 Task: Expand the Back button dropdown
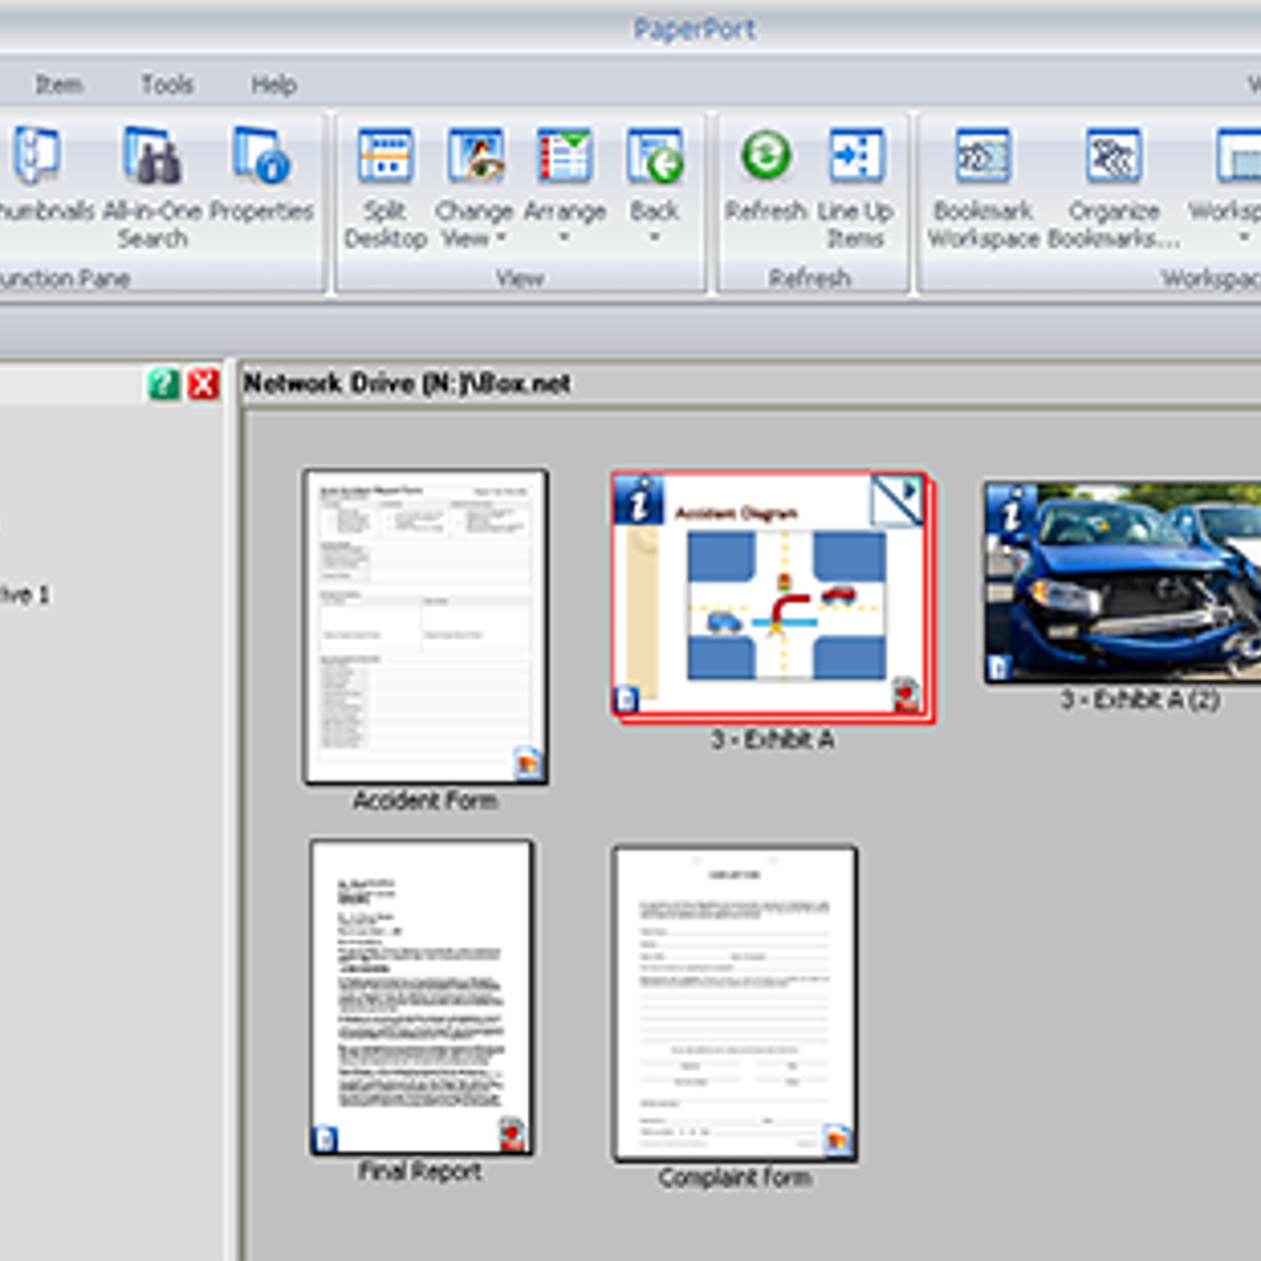[x=654, y=237]
